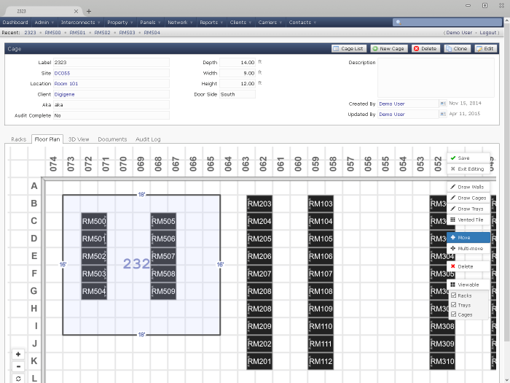The height and width of the screenshot is (383, 510).
Task: Choose the Multi-move tool
Action: click(x=468, y=249)
